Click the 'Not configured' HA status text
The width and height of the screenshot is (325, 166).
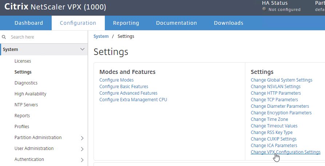[284, 9]
